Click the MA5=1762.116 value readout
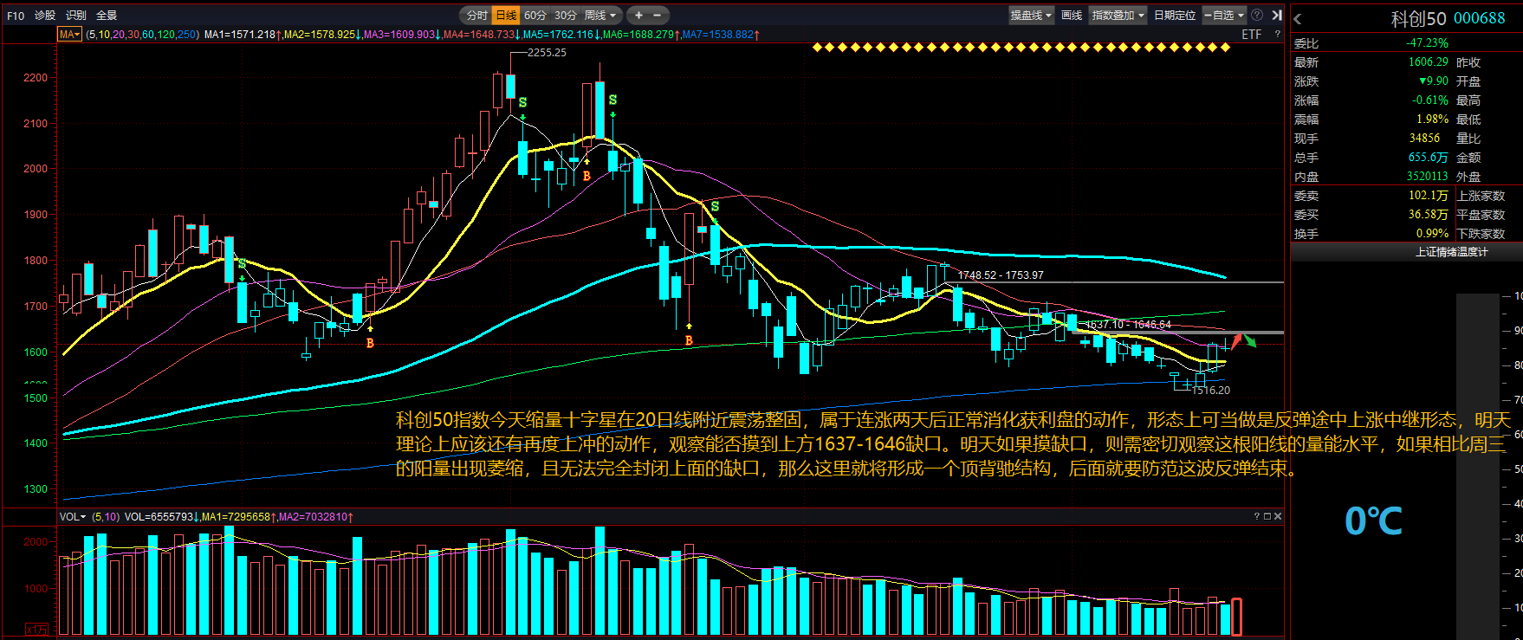The height and width of the screenshot is (640, 1523). click(x=561, y=35)
